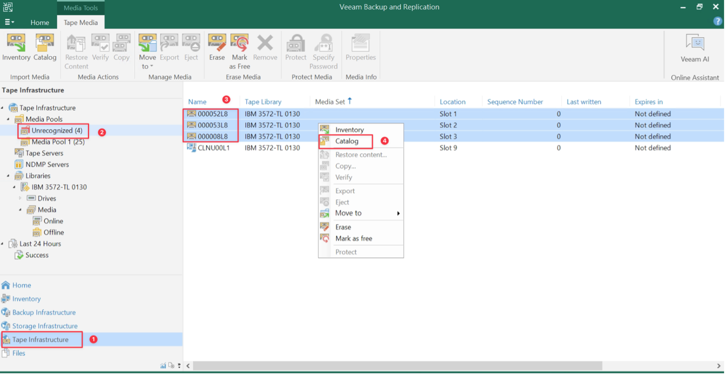This screenshot has width=726, height=375.
Task: Collapse the Media tree node
Action: 20,210
